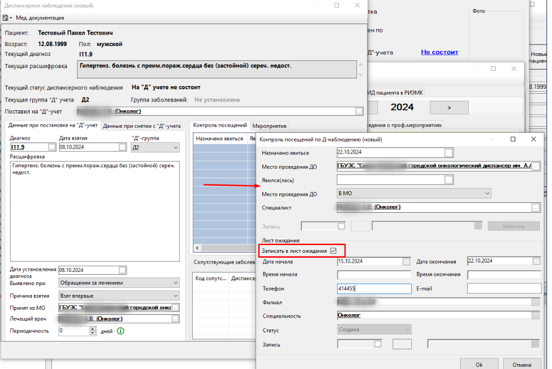The image size is (552, 369).
Task: Open calendar for Явился(лась) field
Action: point(449,180)
